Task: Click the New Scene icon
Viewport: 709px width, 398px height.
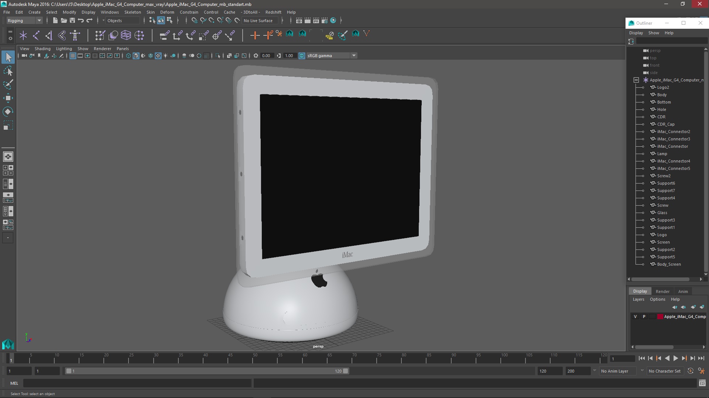Action: point(55,21)
